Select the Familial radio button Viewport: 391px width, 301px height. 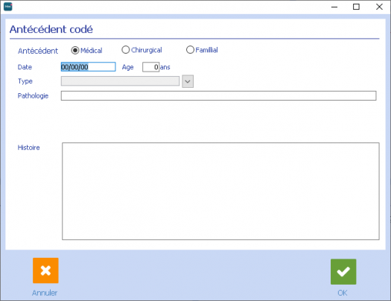(x=190, y=50)
